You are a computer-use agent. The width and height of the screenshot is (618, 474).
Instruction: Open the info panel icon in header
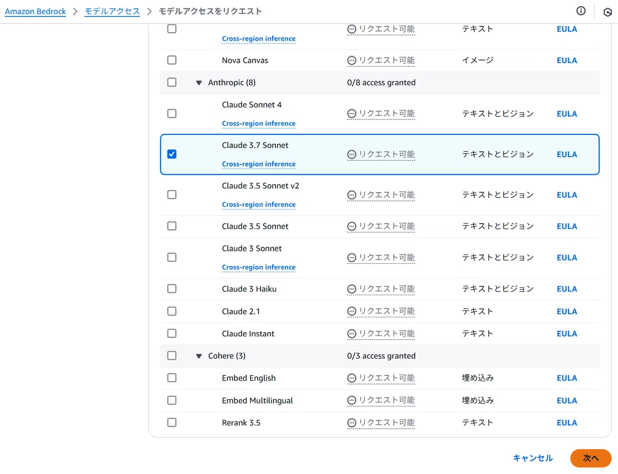point(581,11)
